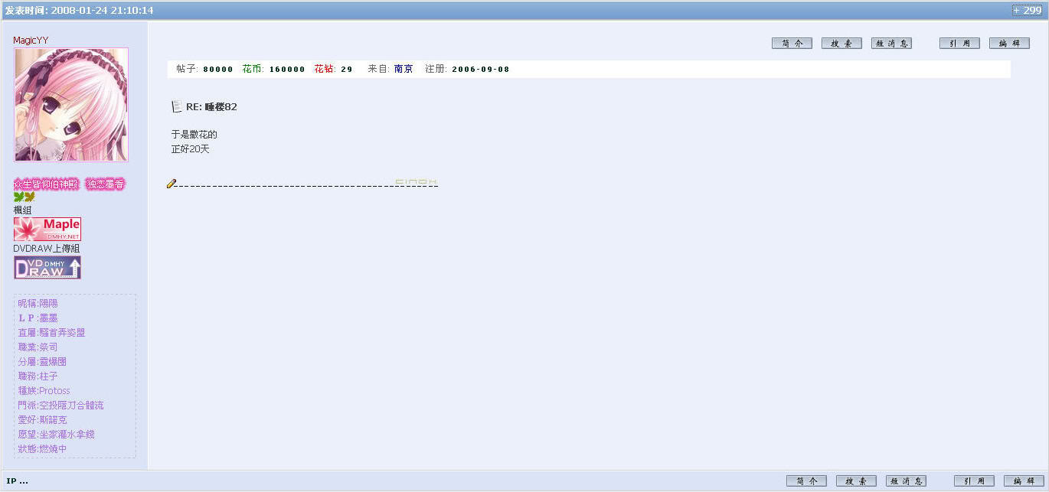1049x492 pixels.
Task: Click the bottom 简介 profile button
Action: 806,481
